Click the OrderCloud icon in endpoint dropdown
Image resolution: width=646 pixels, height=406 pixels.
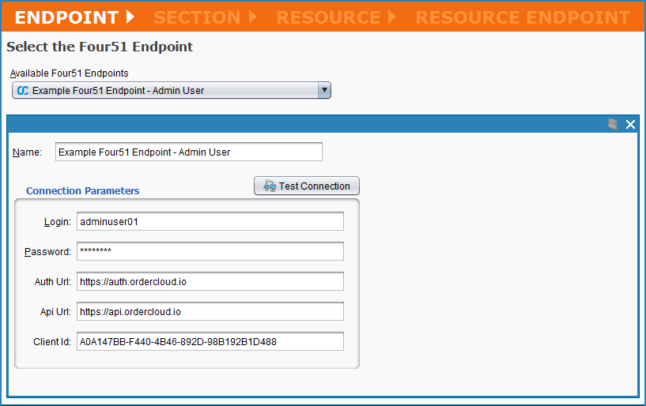click(23, 91)
